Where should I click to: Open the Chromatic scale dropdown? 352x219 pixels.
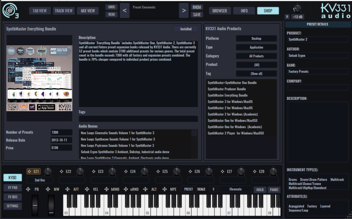click(x=235, y=189)
